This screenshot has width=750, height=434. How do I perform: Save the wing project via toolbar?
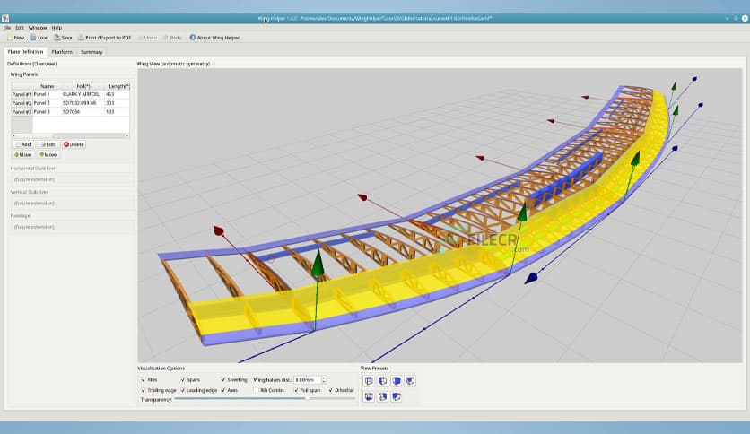pyautogui.click(x=57, y=38)
